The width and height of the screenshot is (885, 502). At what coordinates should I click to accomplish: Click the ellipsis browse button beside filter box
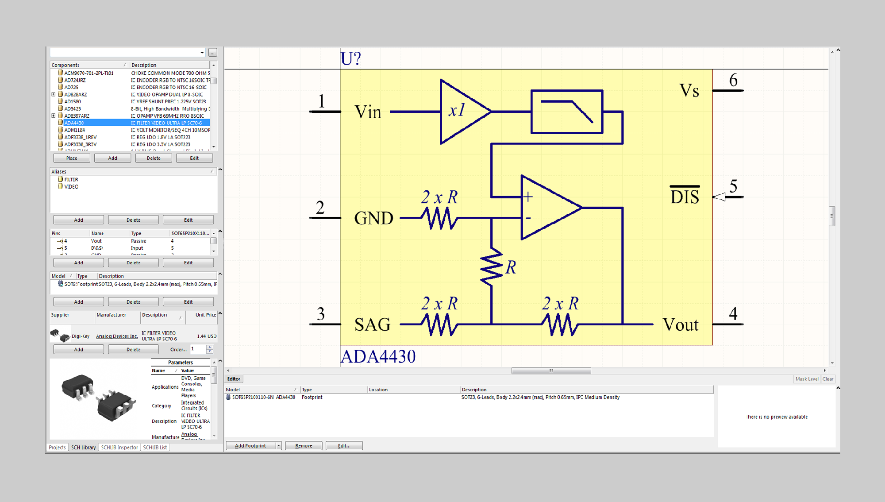tap(212, 53)
